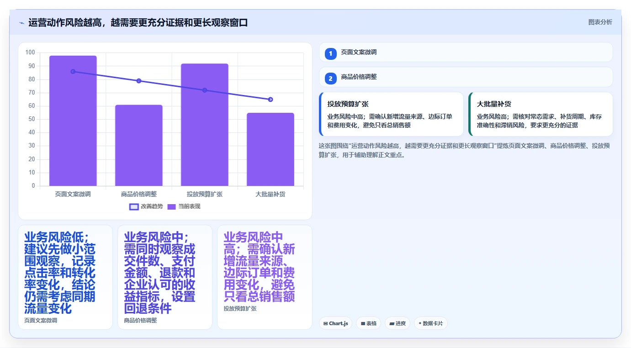Click the 商品价格调整 bar in chart

139,146
